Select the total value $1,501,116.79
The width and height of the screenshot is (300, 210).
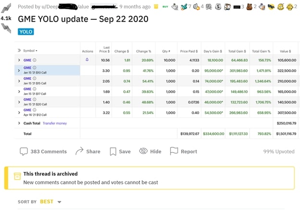pos(286,133)
